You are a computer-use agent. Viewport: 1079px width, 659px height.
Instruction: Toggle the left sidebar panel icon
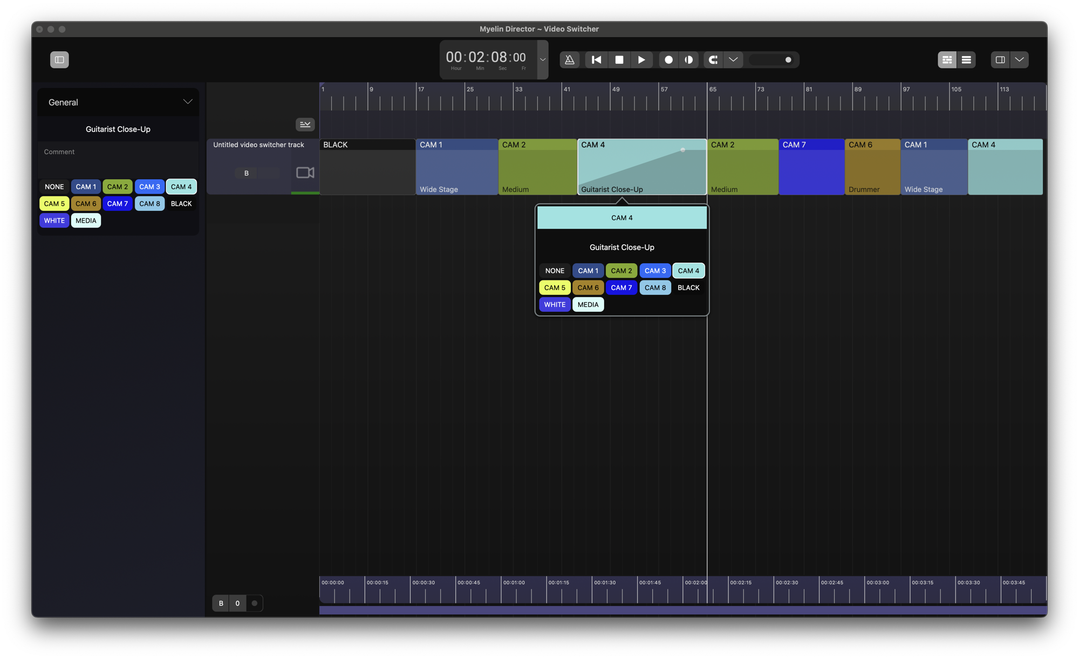tap(59, 60)
